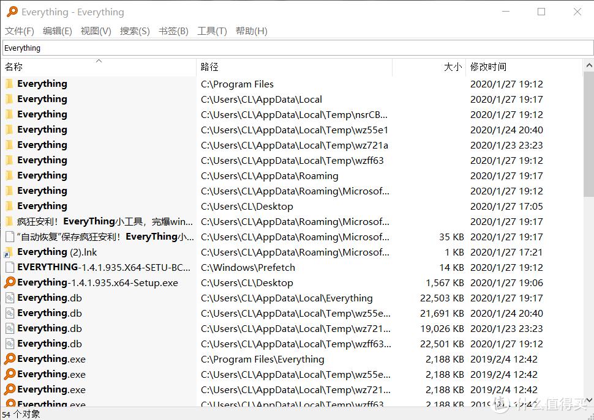Click status bar text 54 个对象
This screenshot has height=420, width=594.
(21, 414)
